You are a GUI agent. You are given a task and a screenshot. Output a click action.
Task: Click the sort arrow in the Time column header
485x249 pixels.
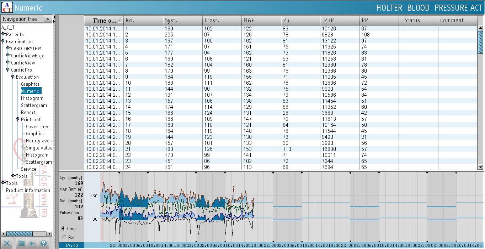[121, 21]
